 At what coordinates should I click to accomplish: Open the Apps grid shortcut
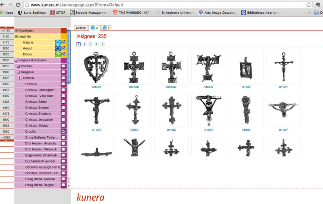6,12
